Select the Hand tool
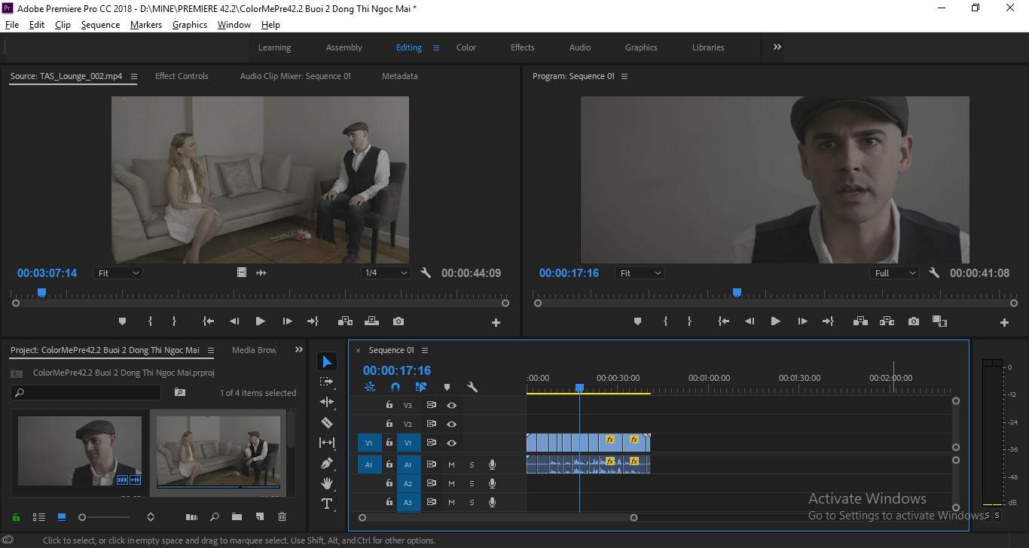The height and width of the screenshot is (548, 1029). (x=326, y=483)
